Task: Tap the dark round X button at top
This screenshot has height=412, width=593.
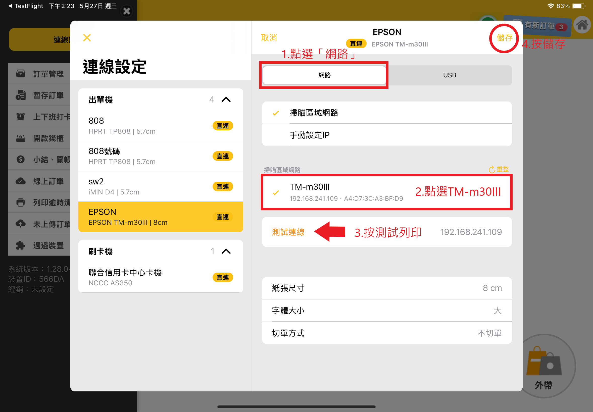Action: (x=126, y=11)
